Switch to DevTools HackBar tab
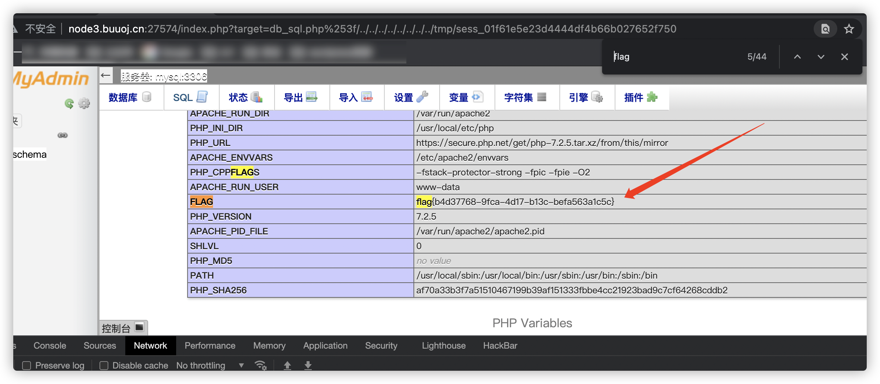Image resolution: width=880 pixels, height=384 pixels. 500,346
